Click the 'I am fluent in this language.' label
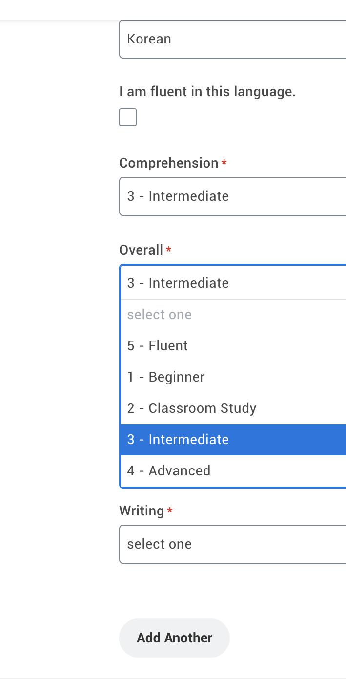This screenshot has width=346, height=682. click(x=207, y=91)
